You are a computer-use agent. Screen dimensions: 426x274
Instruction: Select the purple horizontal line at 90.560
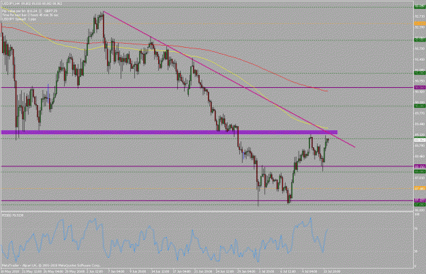click(x=207, y=87)
